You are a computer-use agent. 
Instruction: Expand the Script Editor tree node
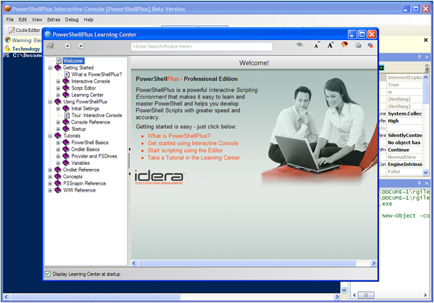point(58,88)
